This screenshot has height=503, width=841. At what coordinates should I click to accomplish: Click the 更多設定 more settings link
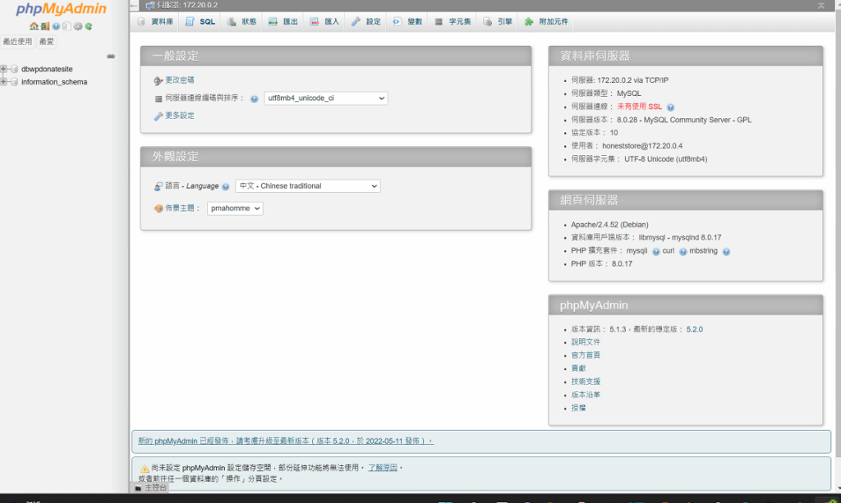pyautogui.click(x=179, y=116)
